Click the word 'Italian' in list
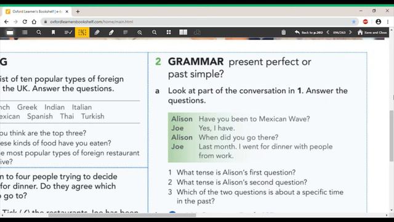Image resolution: width=394 pixels, height=222 pixels. 82,107
